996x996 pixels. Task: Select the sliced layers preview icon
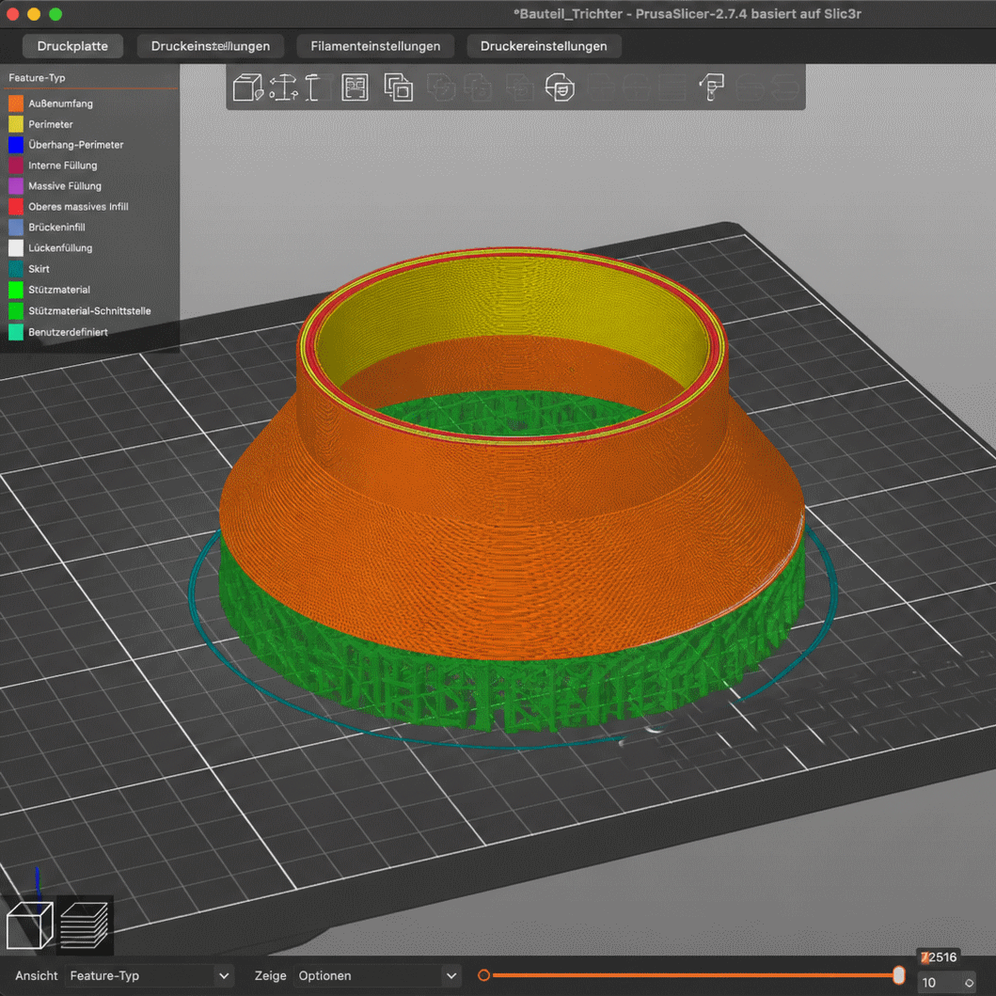click(x=85, y=925)
